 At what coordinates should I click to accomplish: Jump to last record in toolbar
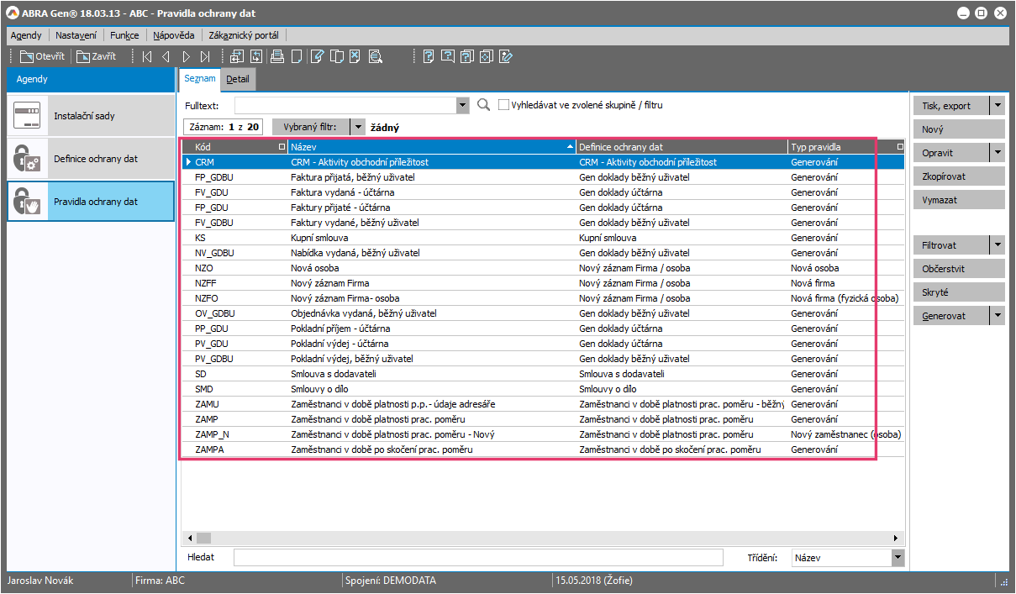(205, 57)
